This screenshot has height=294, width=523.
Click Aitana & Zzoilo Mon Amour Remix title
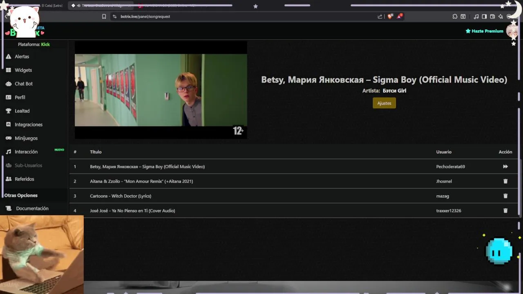click(x=141, y=181)
